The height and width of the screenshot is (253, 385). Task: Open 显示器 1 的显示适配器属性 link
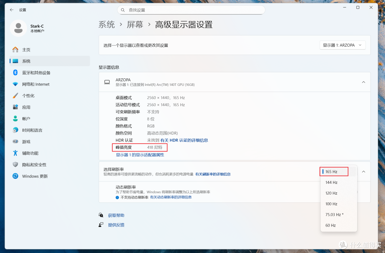[x=140, y=155]
